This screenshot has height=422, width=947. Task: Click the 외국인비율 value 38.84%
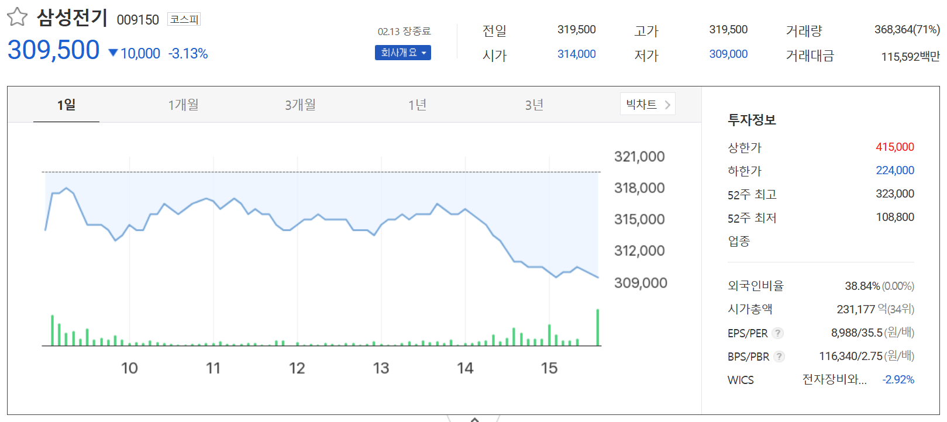pyautogui.click(x=862, y=286)
